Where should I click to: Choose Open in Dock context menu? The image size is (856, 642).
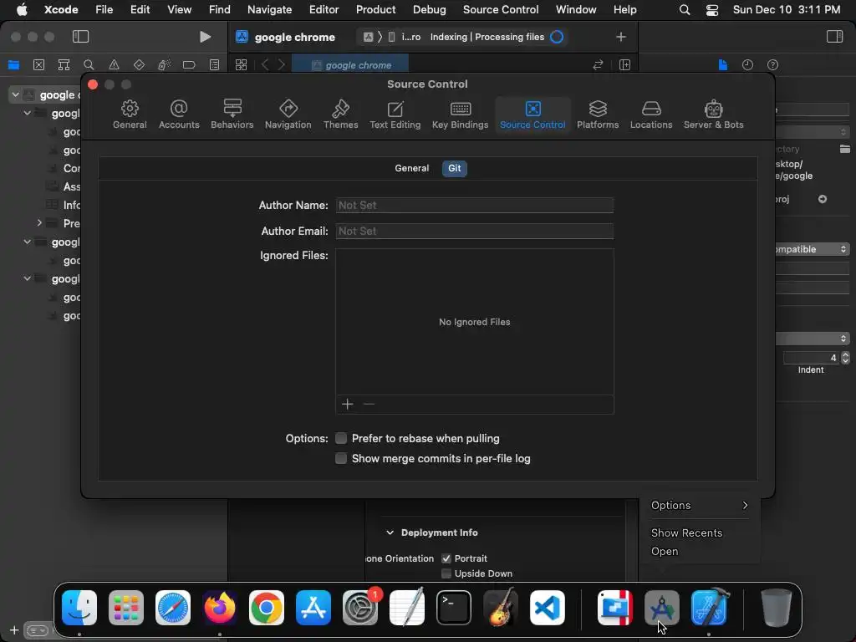point(665,552)
